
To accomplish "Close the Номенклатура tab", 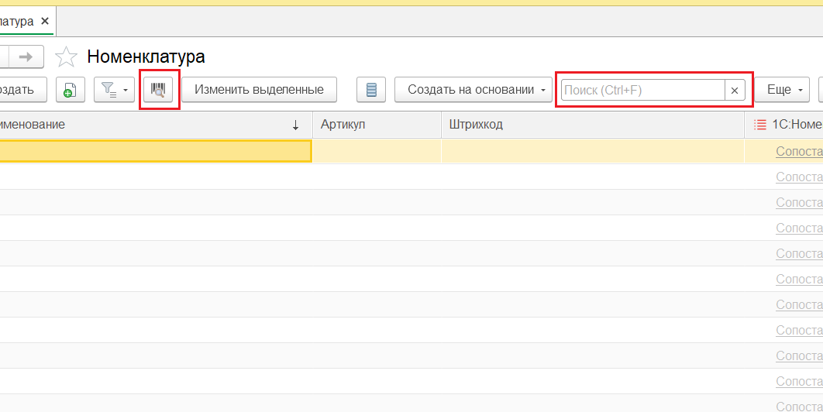I will pyautogui.click(x=45, y=21).
